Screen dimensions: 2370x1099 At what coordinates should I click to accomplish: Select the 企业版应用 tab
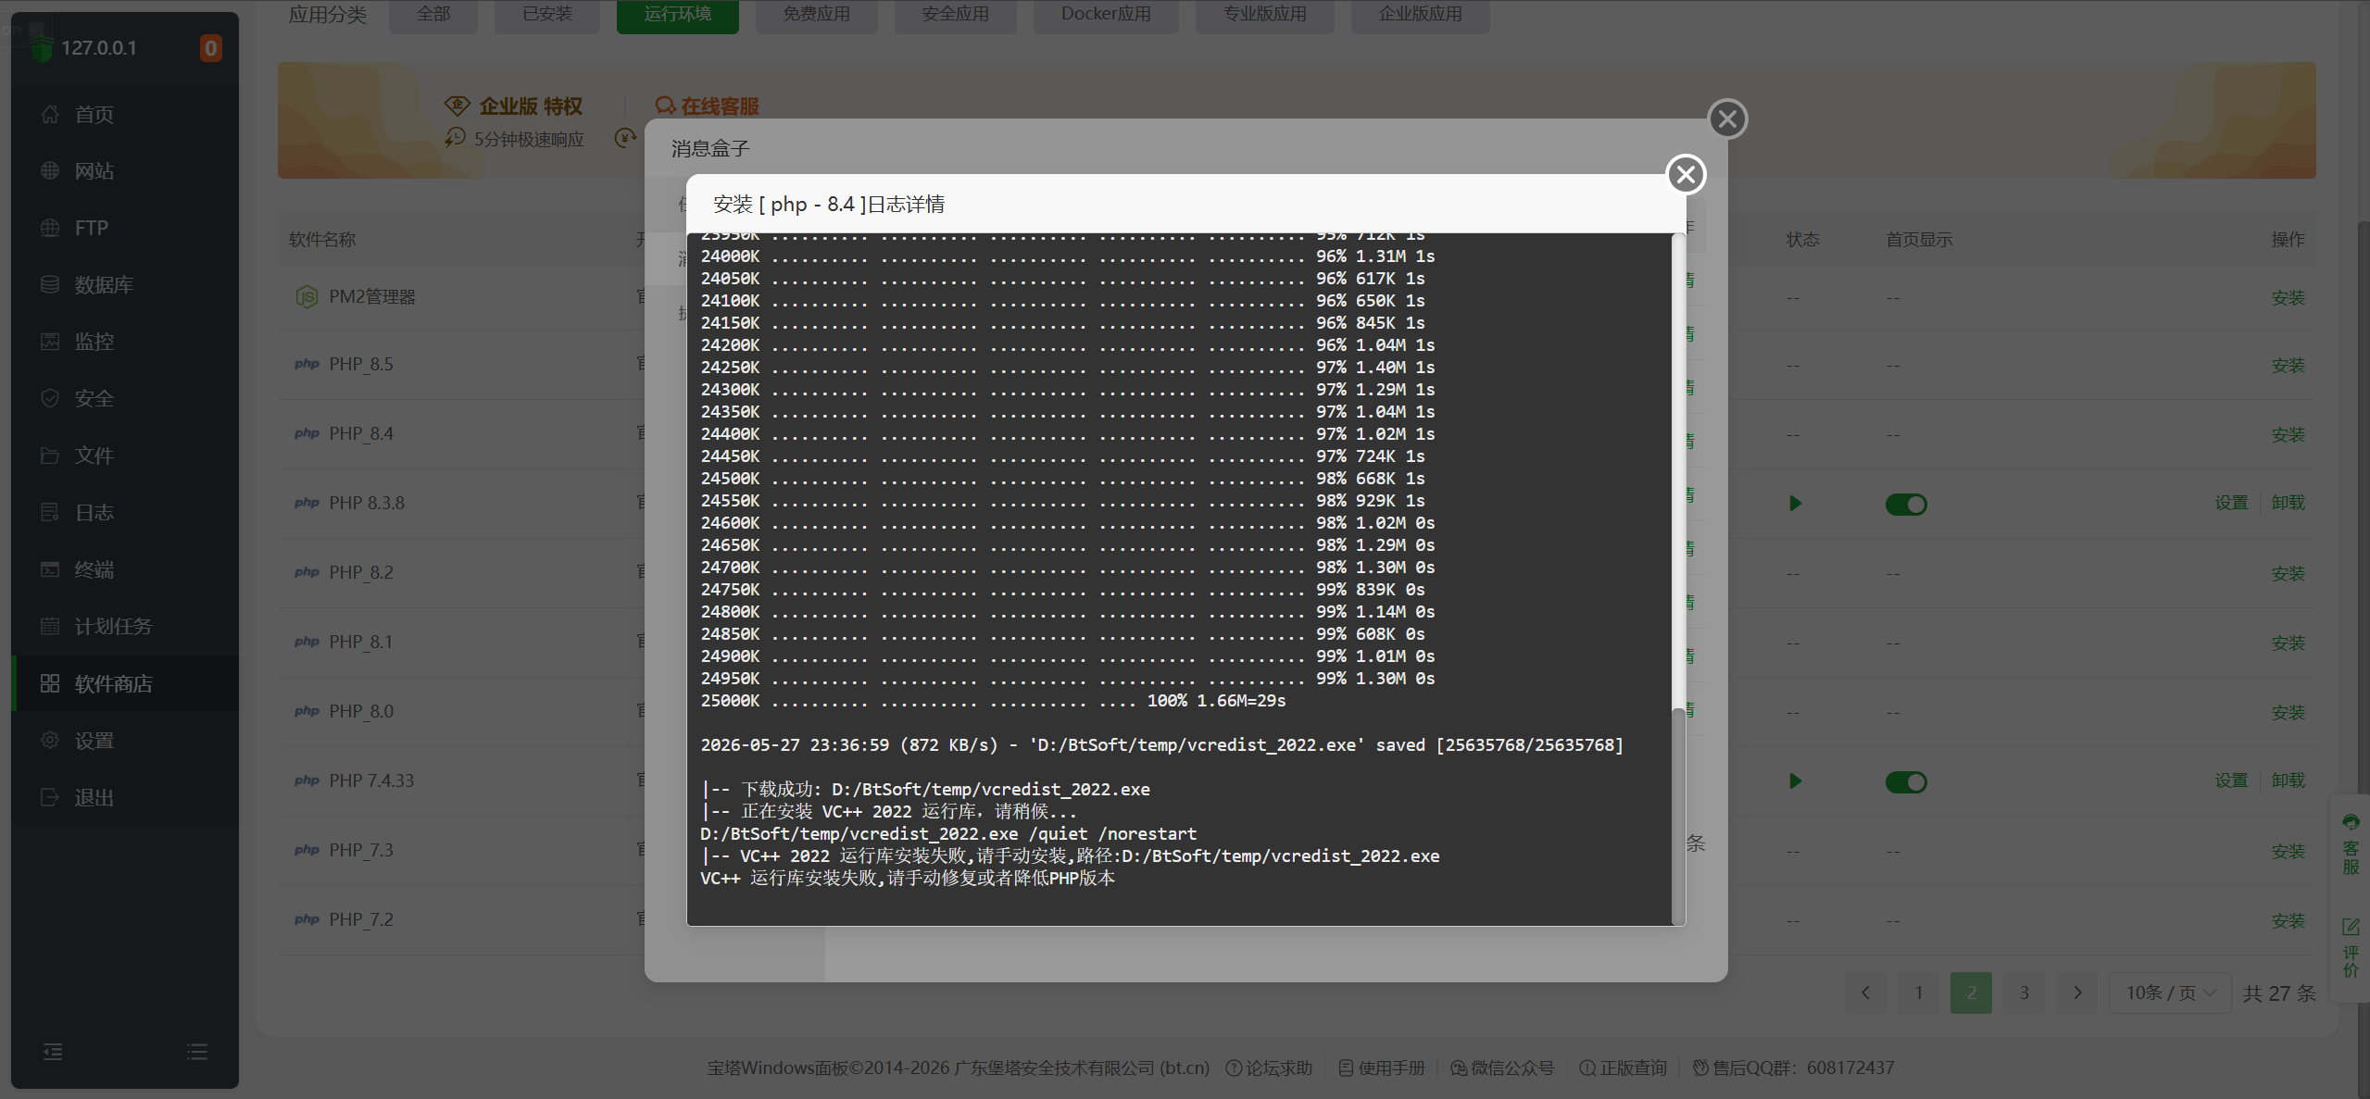(x=1421, y=15)
